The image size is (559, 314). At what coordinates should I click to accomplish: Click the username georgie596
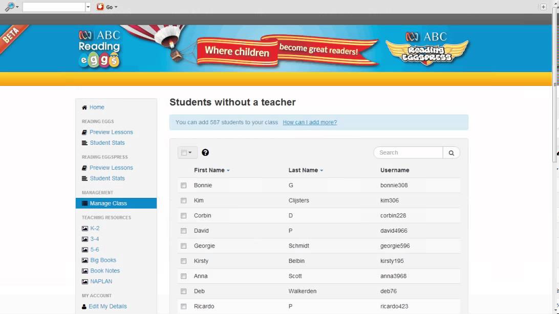(395, 245)
